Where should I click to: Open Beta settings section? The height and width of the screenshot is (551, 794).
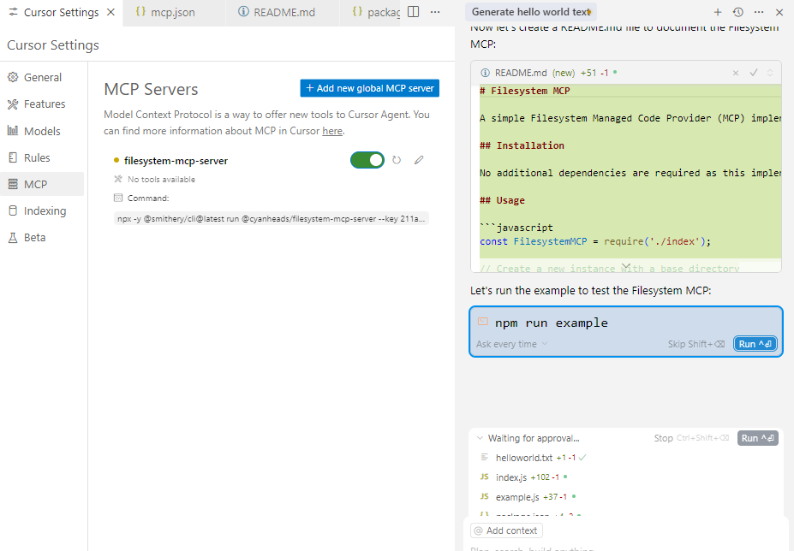point(42,237)
